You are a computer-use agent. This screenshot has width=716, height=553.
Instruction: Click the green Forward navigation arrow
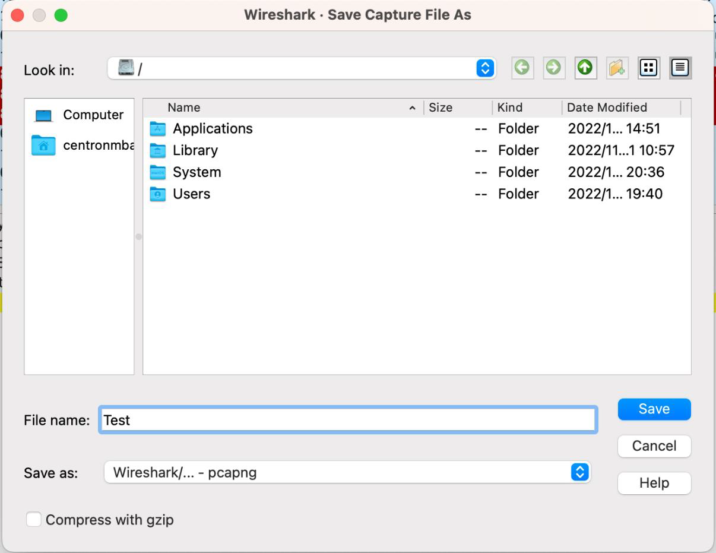553,68
